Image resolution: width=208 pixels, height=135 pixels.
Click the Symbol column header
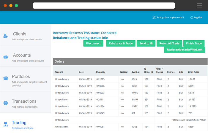click(x=135, y=72)
